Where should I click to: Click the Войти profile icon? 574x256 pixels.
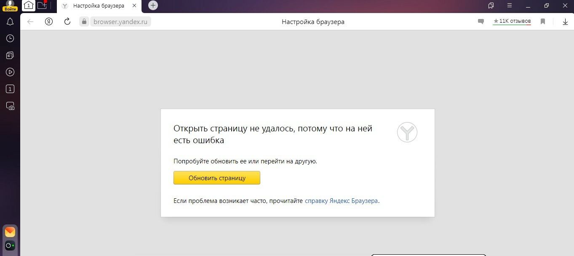pos(10,5)
